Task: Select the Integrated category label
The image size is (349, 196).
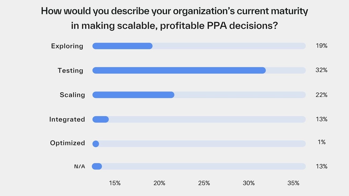Action: [x=67, y=119]
